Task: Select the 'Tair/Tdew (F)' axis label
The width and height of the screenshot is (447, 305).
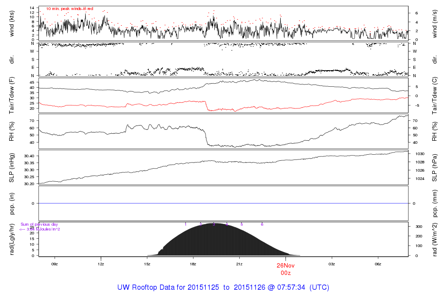Action: click(x=11, y=95)
